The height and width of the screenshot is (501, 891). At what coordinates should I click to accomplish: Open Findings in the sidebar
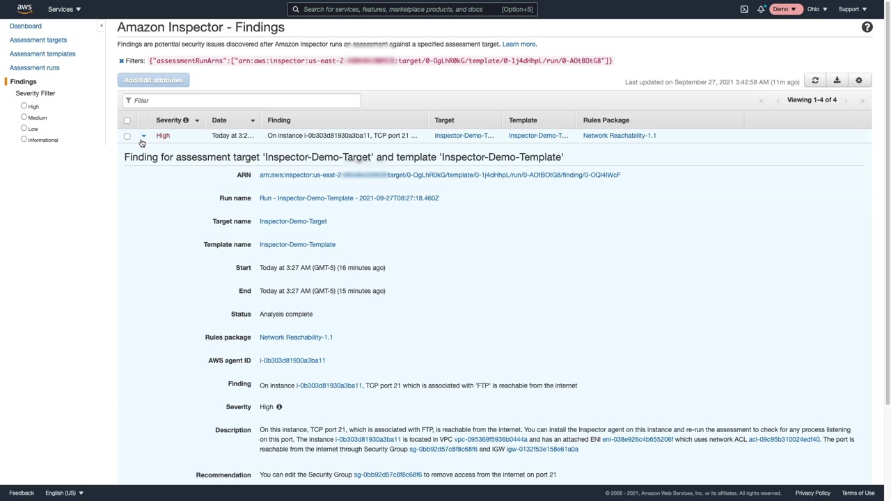[23, 81]
